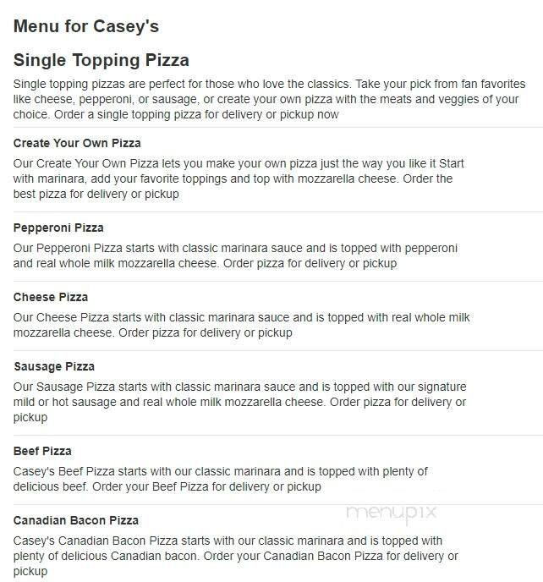This screenshot has width=543, height=582.
Task: Click the Pepperoni Pizza description text
Action: [x=235, y=255]
